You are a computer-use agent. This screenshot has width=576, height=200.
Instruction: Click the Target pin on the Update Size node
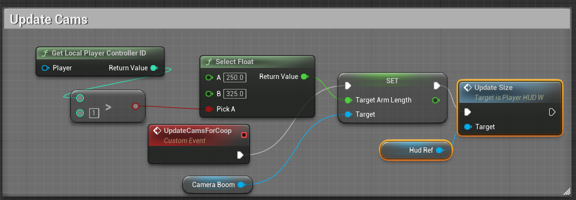click(x=468, y=127)
